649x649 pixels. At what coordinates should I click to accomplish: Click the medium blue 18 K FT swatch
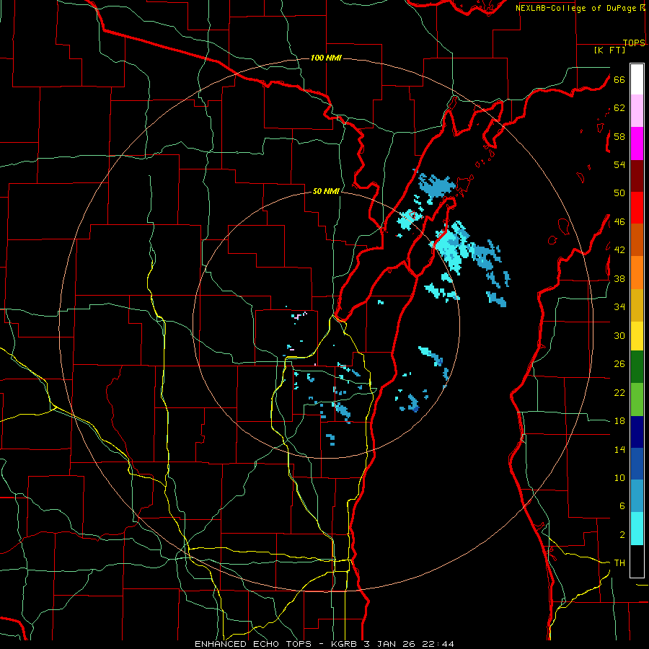pos(637,464)
